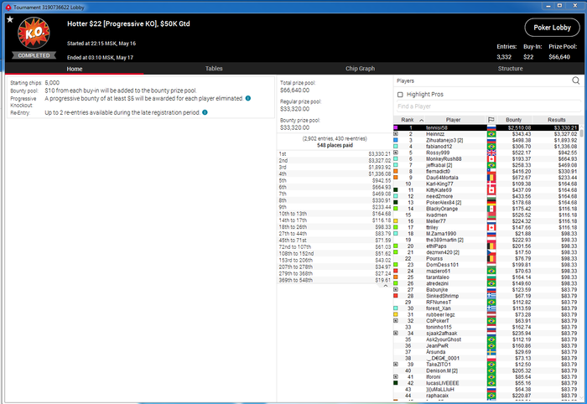Click the K.O. tournament logo

tap(34, 33)
